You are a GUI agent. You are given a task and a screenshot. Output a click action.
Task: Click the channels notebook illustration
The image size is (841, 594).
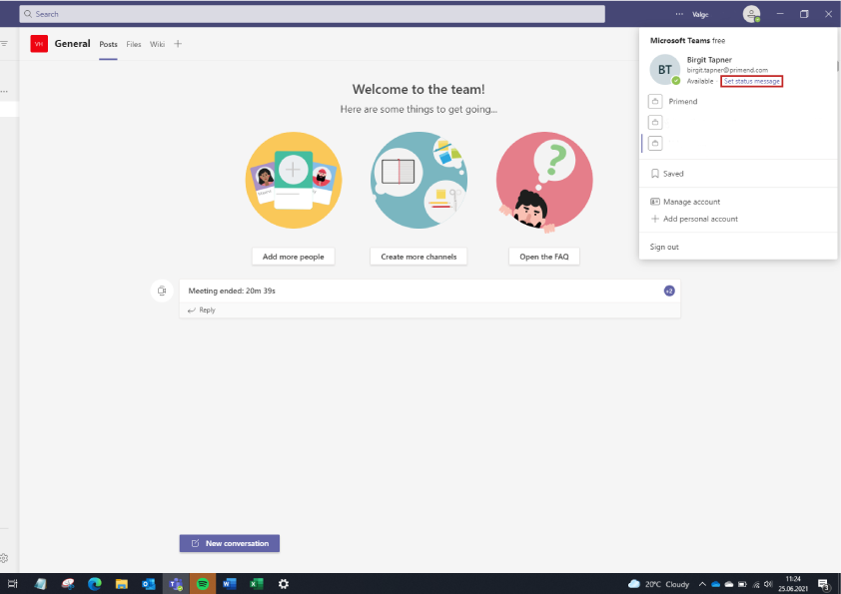(x=419, y=180)
